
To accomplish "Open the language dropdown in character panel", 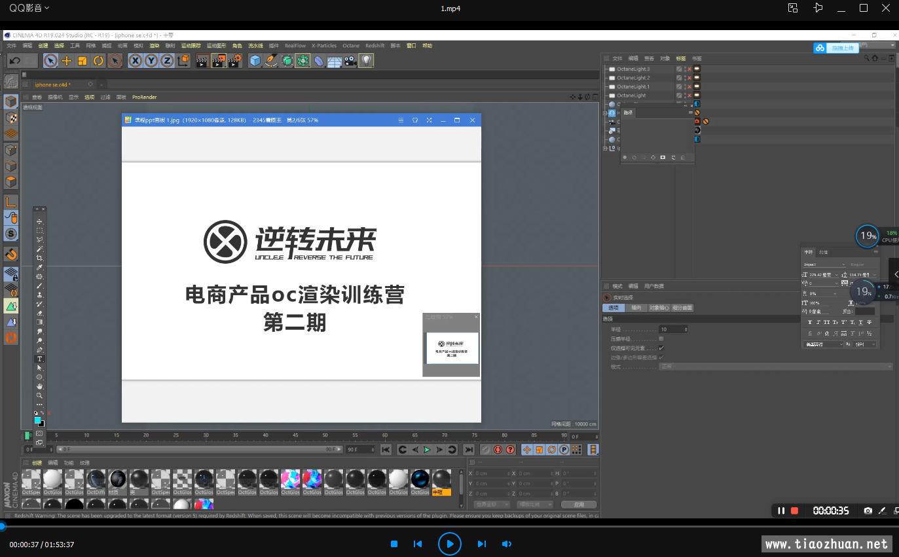I will click(824, 344).
